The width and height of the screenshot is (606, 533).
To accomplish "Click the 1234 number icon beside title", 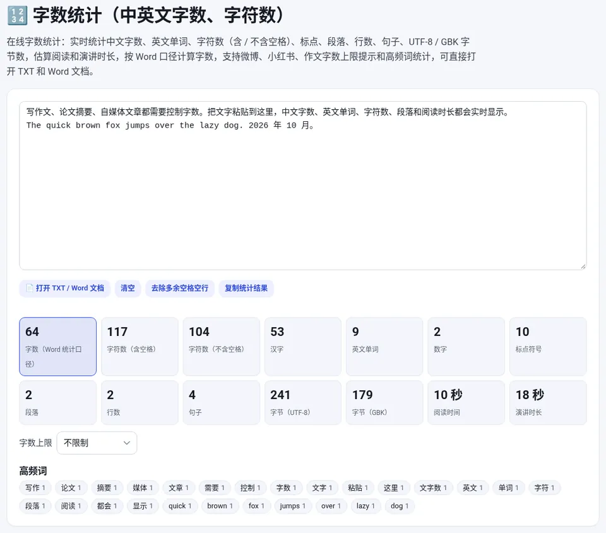I will [x=18, y=15].
